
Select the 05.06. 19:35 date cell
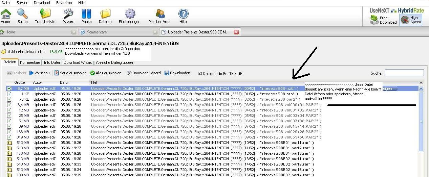71,175
